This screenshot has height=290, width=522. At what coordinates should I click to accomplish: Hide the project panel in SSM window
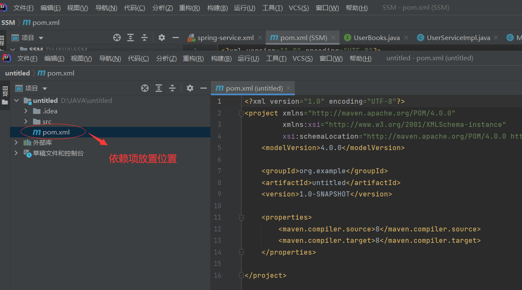click(176, 38)
